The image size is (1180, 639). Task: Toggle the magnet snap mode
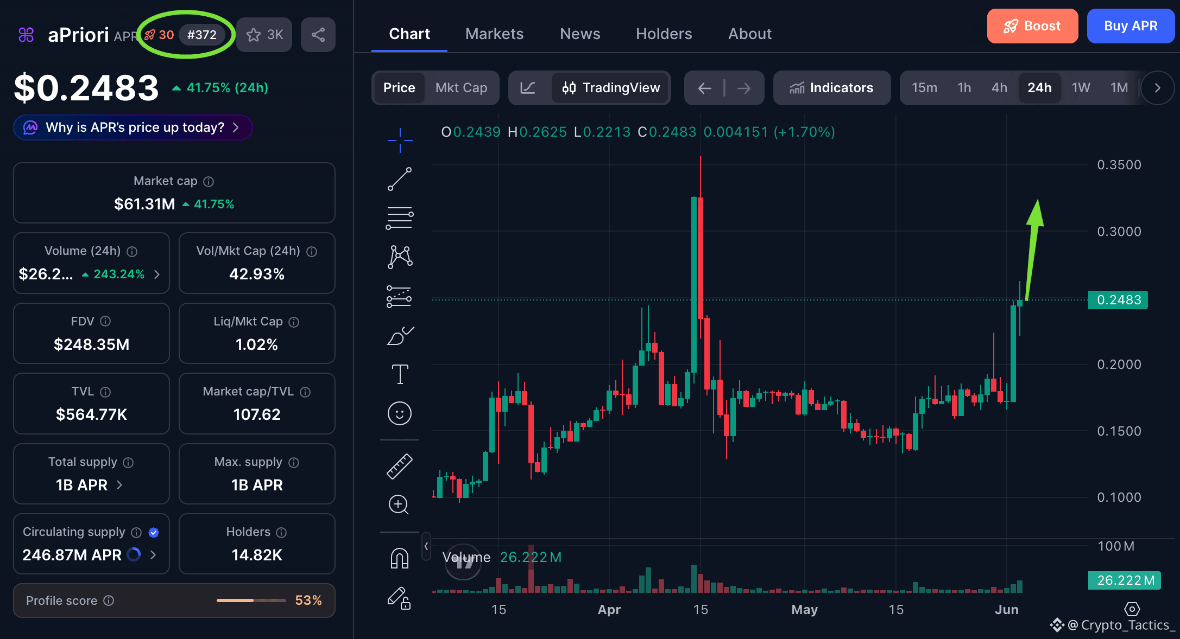(400, 558)
